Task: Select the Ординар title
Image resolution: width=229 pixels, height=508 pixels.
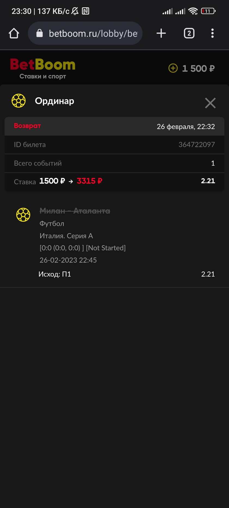Action: click(x=54, y=101)
